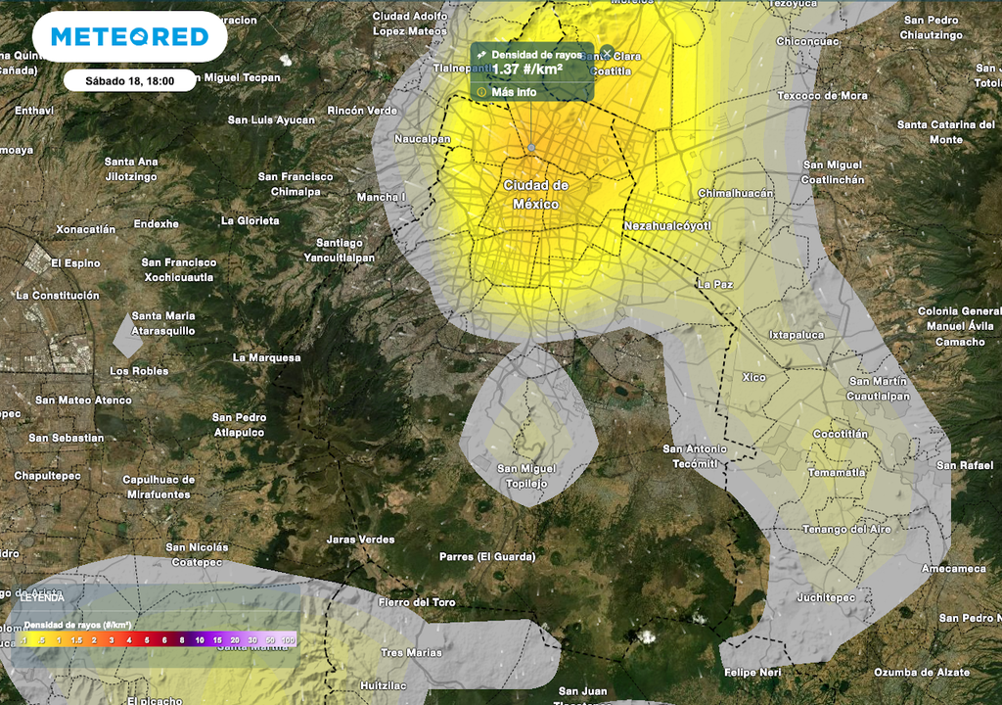Click the La Marquesa map label
Screen dimensions: 1002x705
[266, 357]
